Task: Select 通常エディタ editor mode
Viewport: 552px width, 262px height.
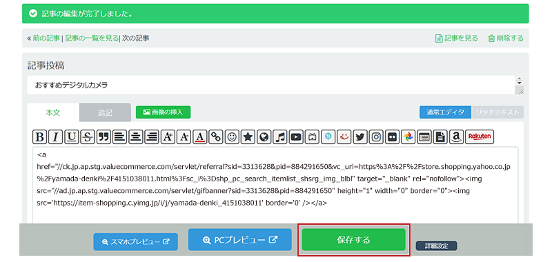Action: pyautogui.click(x=445, y=112)
